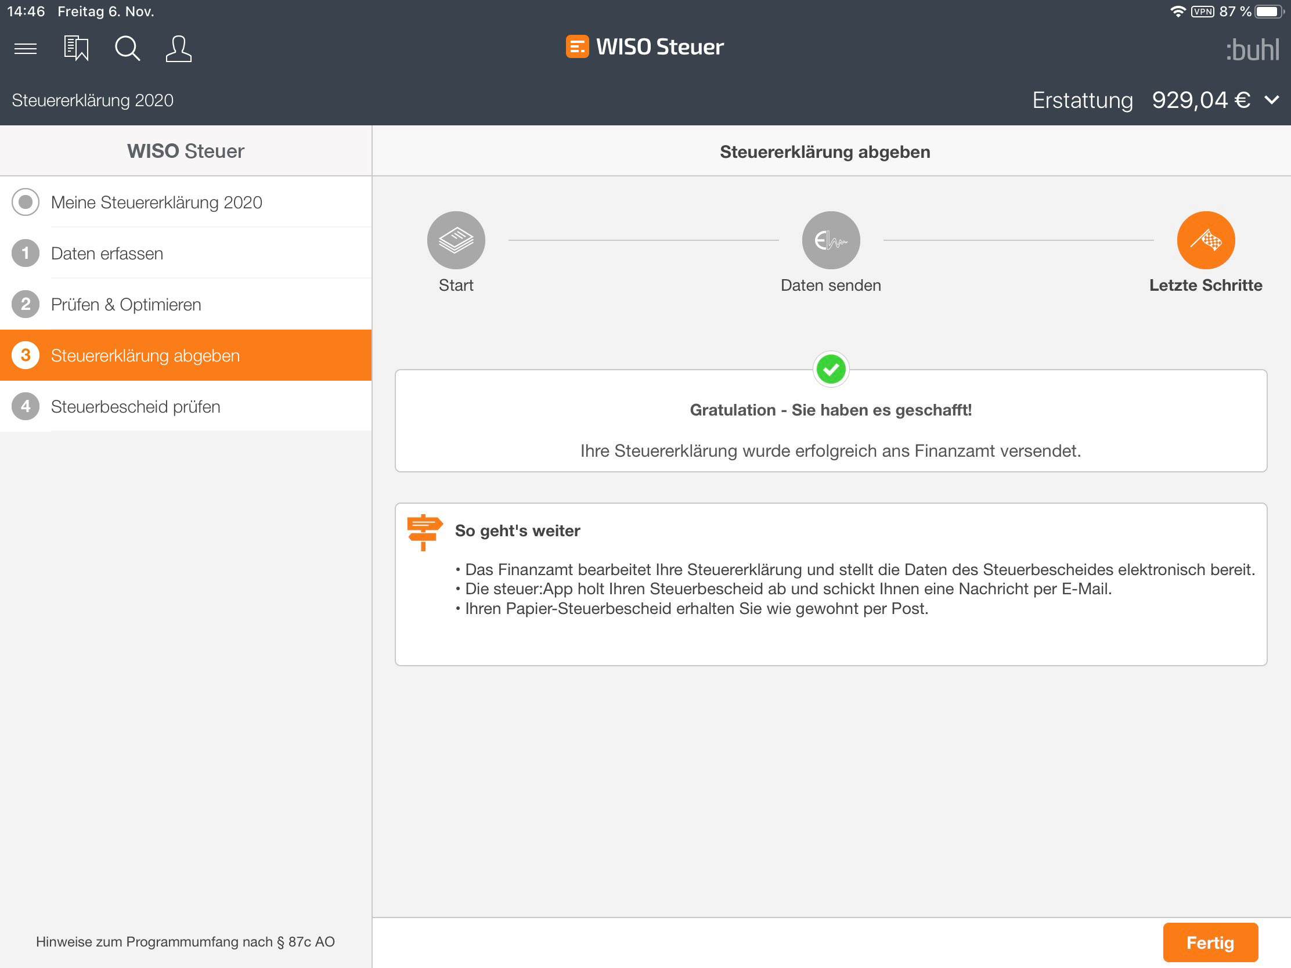
Task: Click the orange signpost icon
Action: pyautogui.click(x=424, y=532)
